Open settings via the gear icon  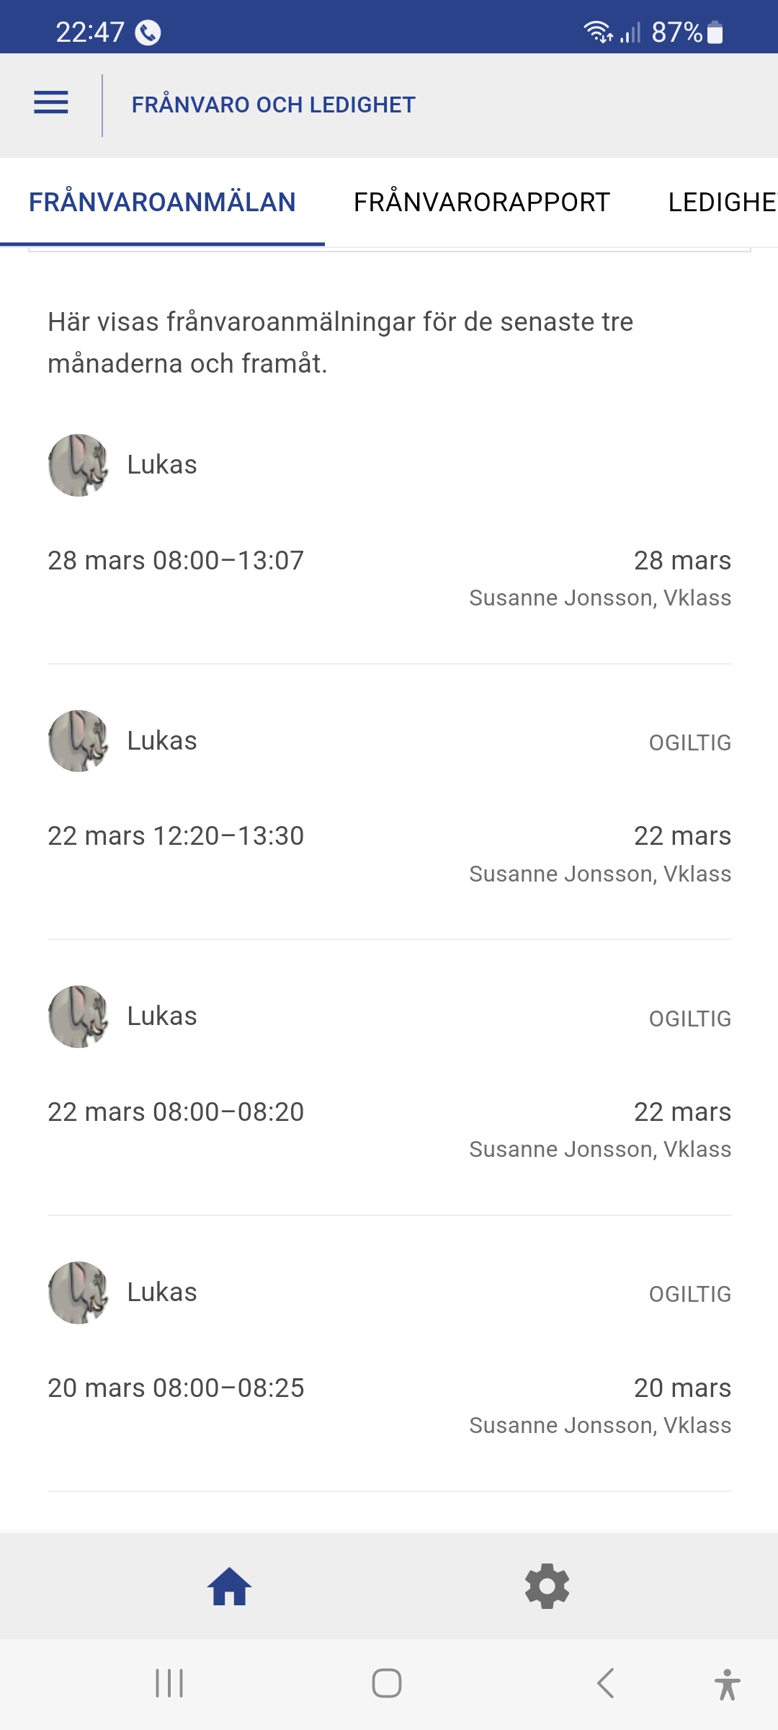(547, 1587)
